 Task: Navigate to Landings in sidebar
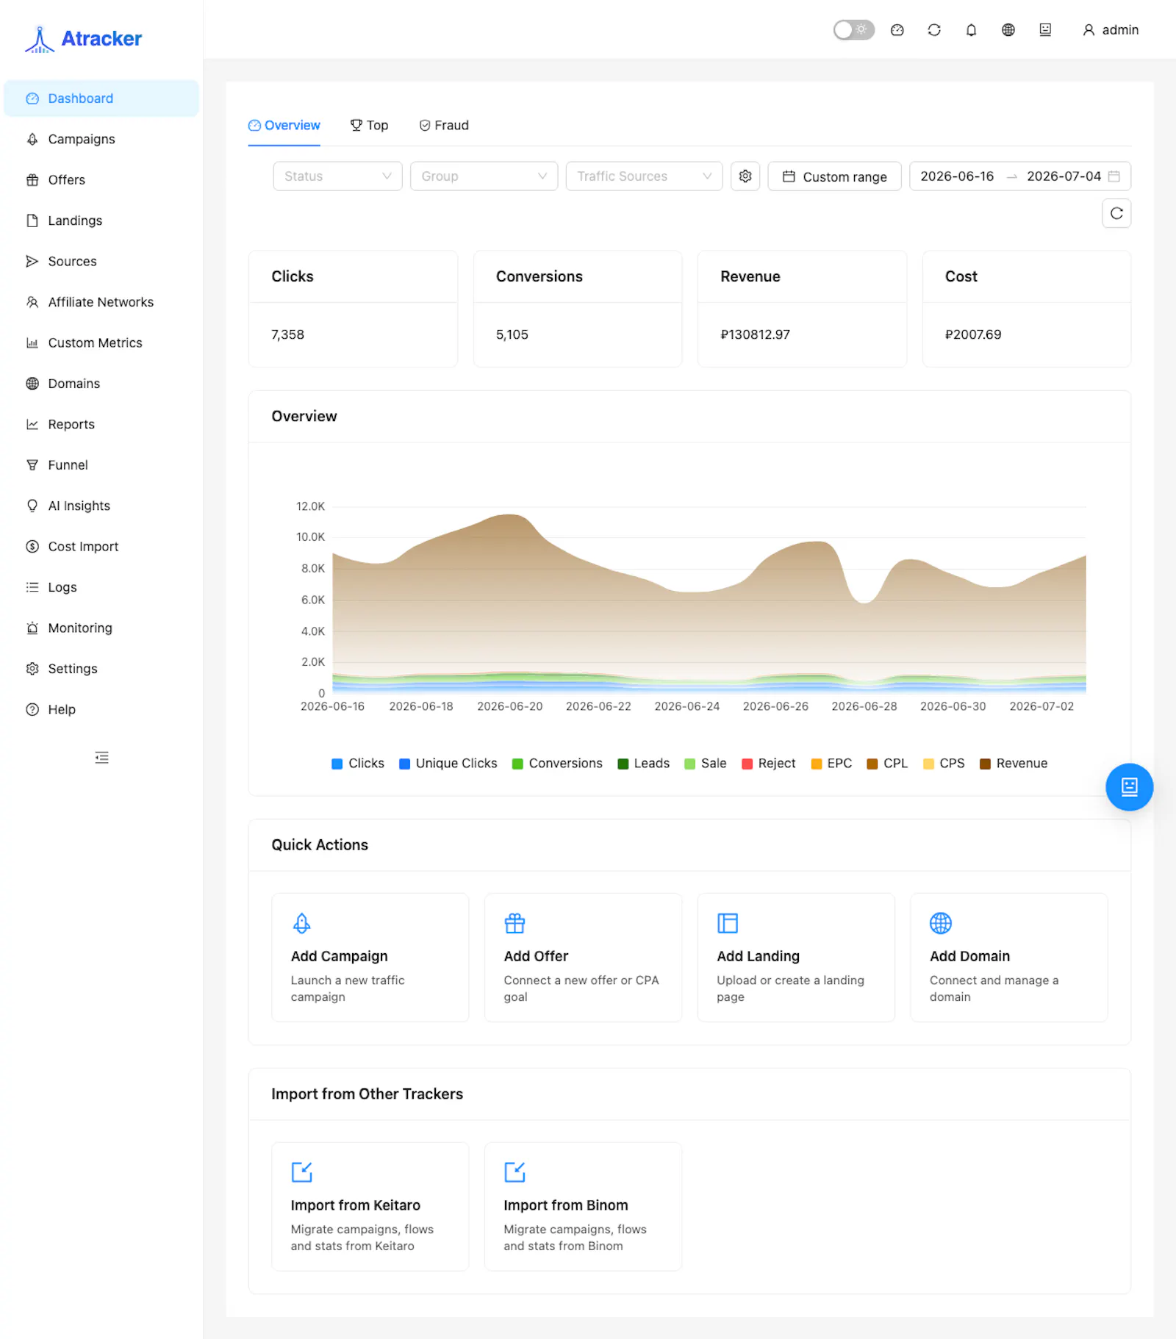coord(101,220)
